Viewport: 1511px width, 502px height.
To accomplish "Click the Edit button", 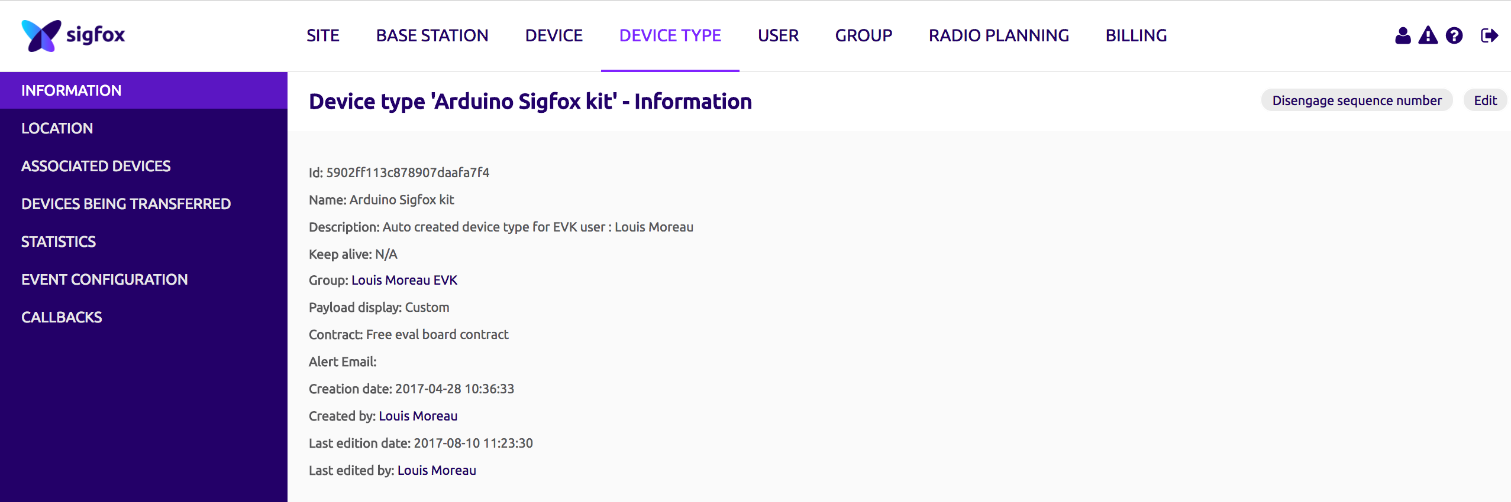I will pos(1485,100).
